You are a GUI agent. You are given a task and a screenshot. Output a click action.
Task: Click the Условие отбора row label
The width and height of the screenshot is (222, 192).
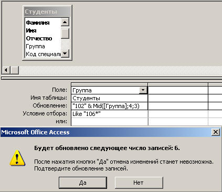[45, 114]
